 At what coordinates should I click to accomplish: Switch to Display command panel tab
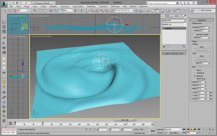coord(180,16)
